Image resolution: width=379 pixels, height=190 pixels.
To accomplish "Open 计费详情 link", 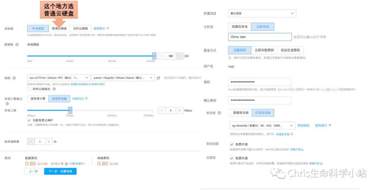I will [x=76, y=164].
